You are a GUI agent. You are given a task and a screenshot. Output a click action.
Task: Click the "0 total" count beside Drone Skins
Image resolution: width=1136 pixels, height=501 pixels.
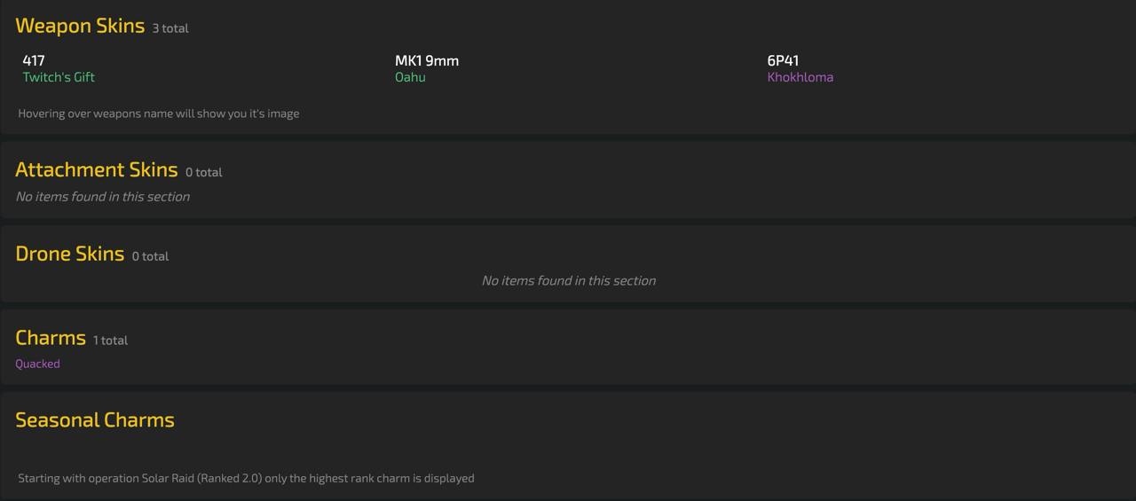coord(150,256)
